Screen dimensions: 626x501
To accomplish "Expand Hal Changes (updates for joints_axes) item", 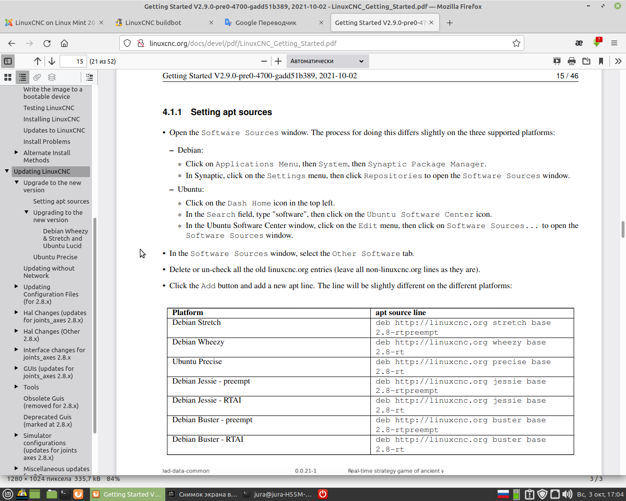I will [x=17, y=313].
